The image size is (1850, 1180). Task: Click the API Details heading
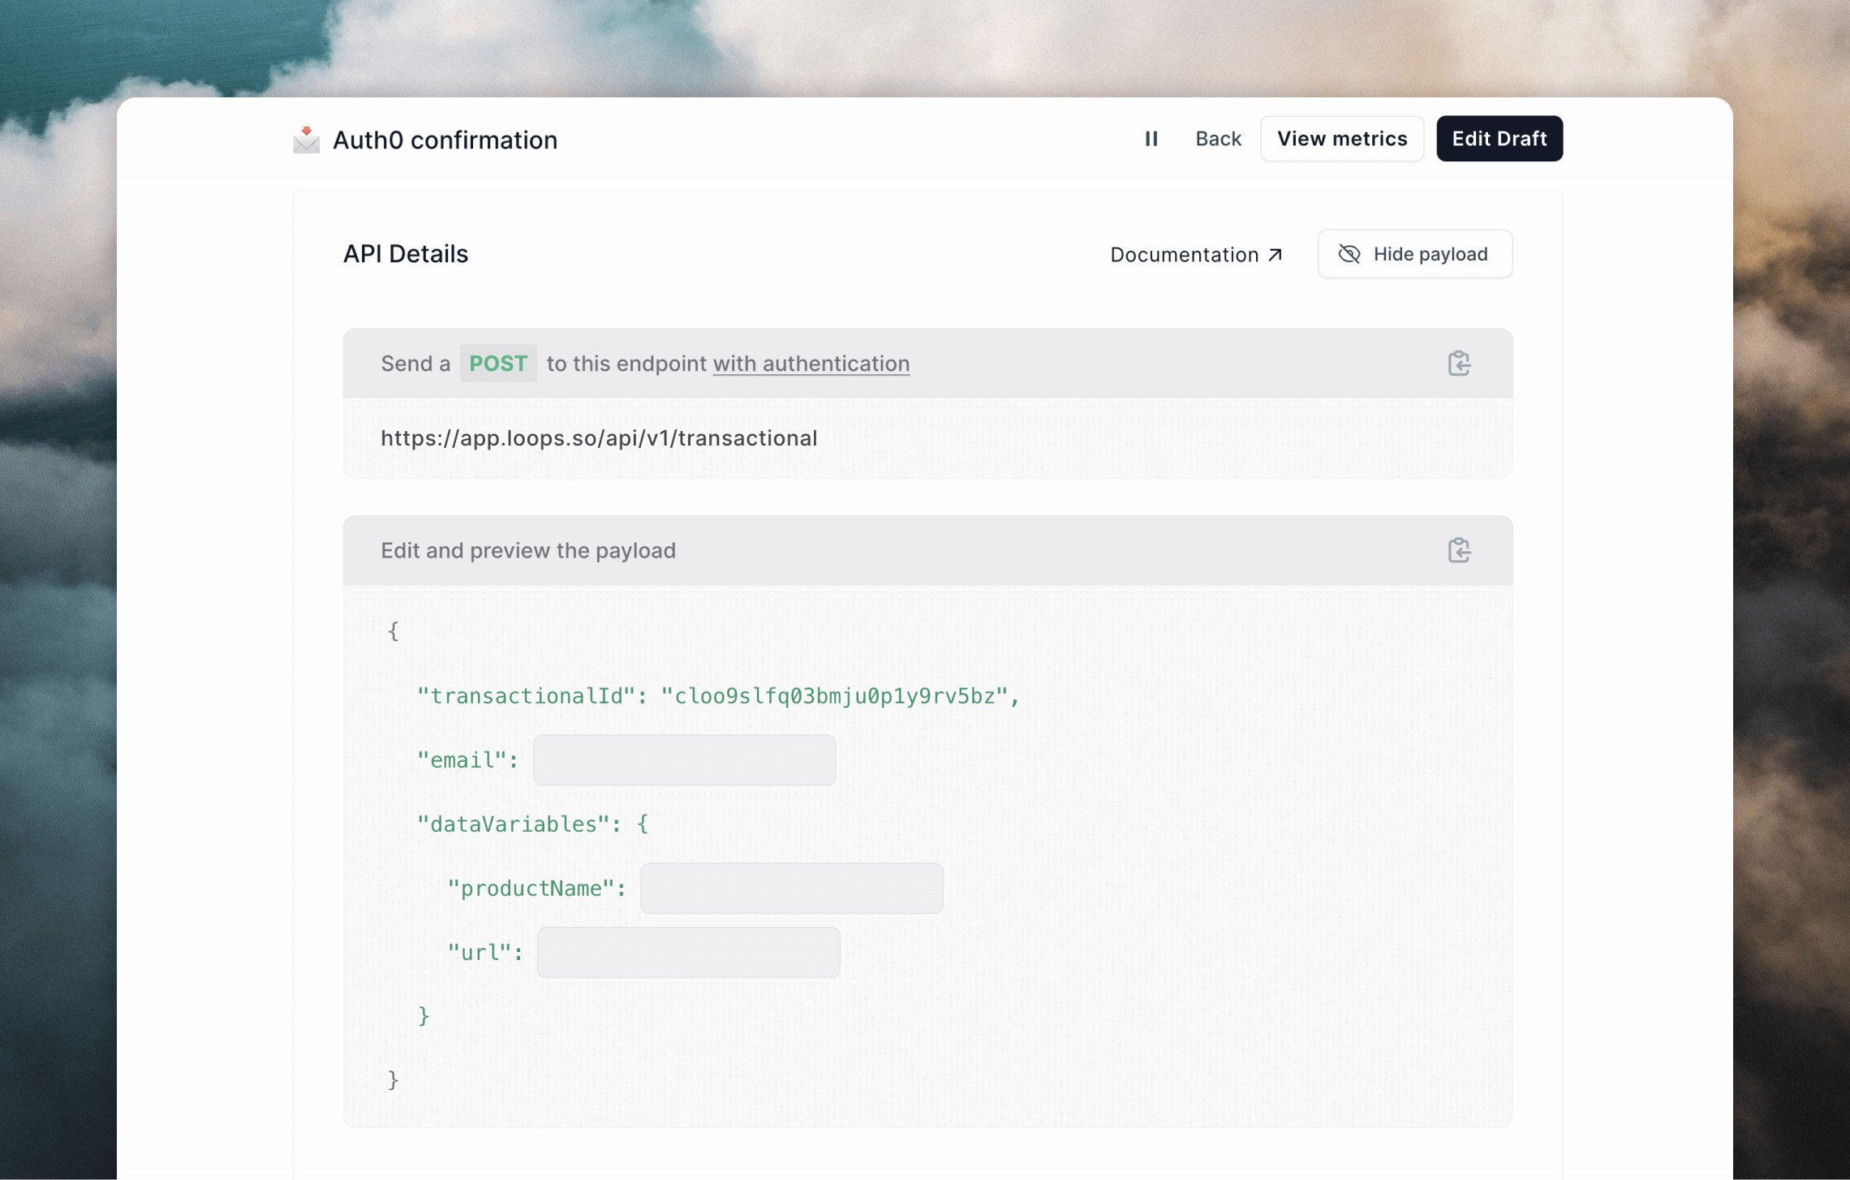[406, 254]
